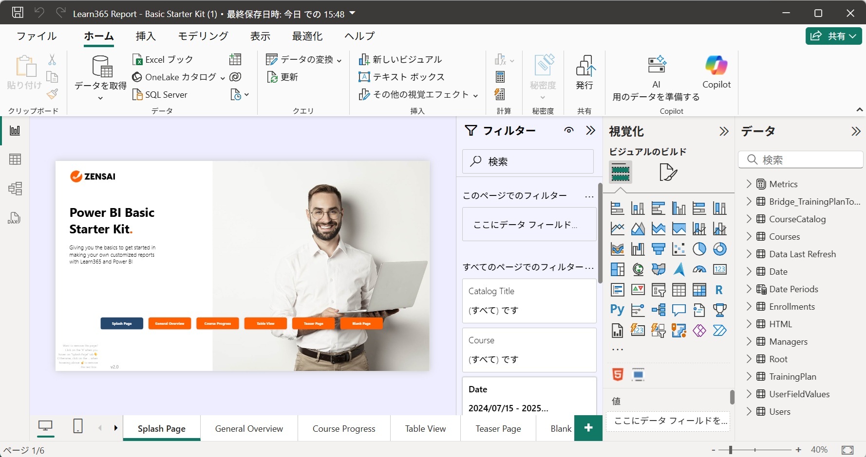This screenshot has height=457, width=866.
Task: Collapse the Data pane
Action: (x=856, y=131)
